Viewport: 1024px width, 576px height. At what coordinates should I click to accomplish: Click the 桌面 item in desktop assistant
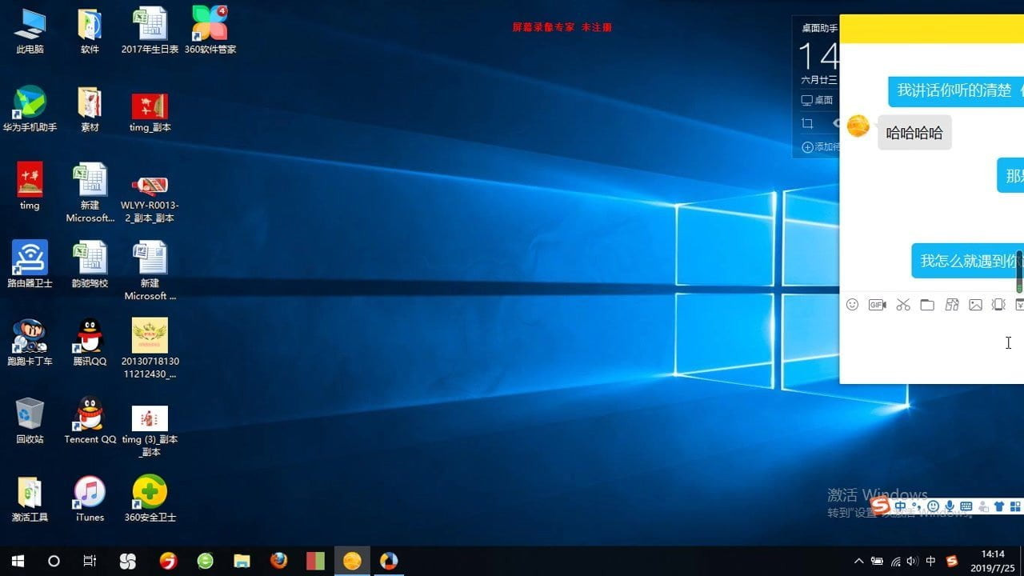pos(818,101)
